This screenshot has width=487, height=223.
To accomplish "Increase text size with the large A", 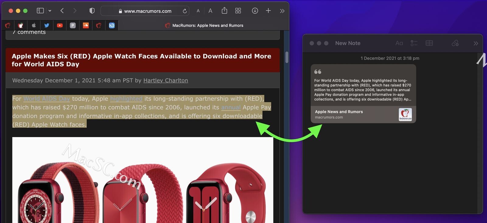I will click(210, 11).
